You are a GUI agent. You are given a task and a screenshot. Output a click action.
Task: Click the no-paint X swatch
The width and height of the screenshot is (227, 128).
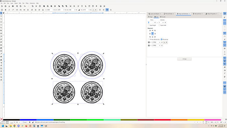point(1,119)
